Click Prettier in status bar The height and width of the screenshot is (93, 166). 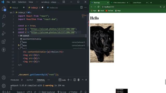73,92
